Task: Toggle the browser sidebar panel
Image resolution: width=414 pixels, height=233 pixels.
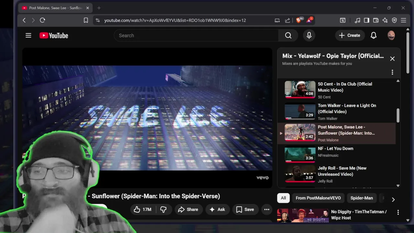Action: (x=366, y=20)
